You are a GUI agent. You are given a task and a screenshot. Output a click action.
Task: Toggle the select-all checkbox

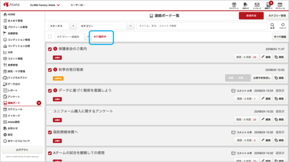pos(50,36)
